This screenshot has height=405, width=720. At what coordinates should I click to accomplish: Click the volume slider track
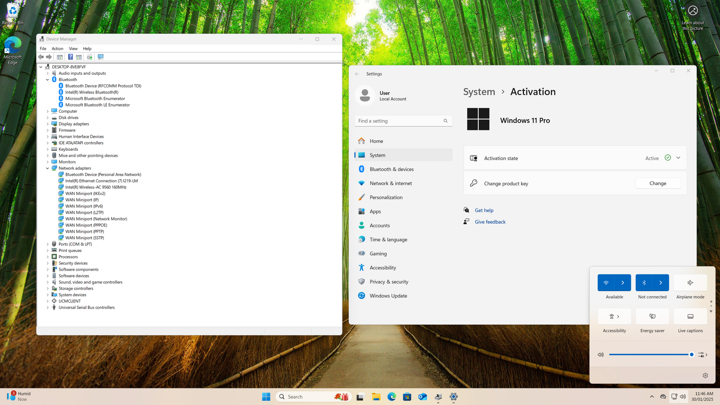pos(650,355)
